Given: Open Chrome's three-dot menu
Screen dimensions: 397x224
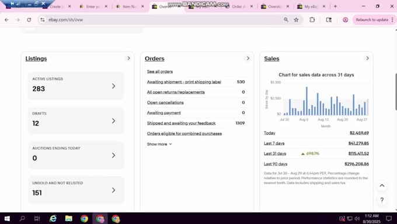Looking at the screenshot, I should (392, 19).
